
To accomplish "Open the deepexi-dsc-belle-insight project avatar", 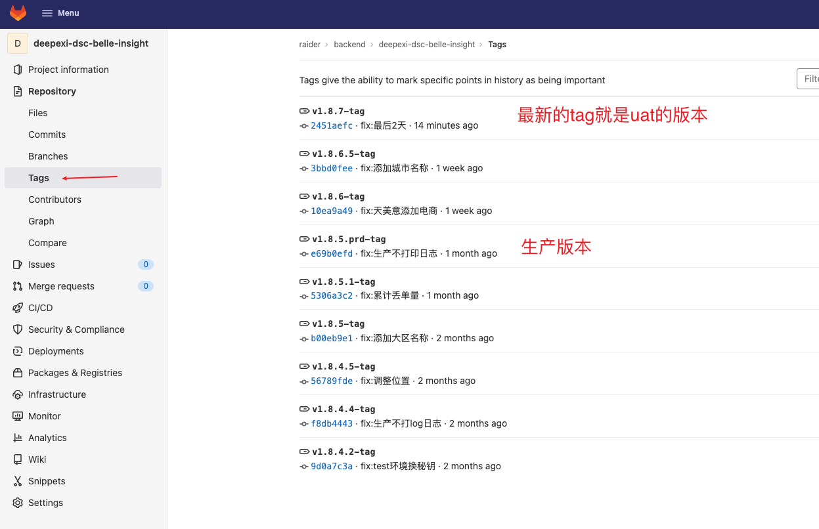I will point(18,43).
